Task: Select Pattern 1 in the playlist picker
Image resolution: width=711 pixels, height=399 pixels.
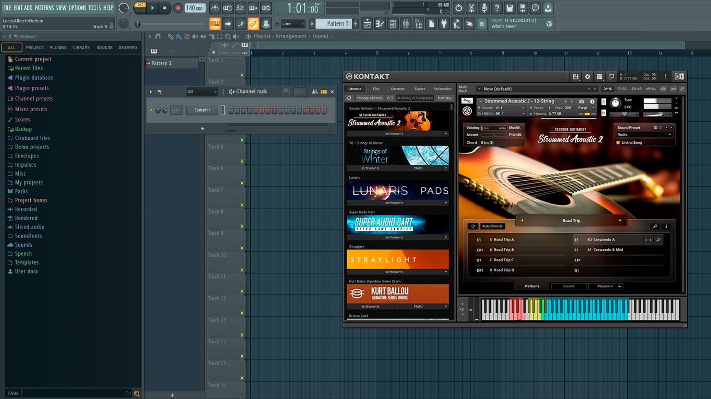Action: pyautogui.click(x=171, y=63)
